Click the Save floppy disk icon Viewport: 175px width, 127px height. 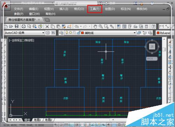coord(16,27)
